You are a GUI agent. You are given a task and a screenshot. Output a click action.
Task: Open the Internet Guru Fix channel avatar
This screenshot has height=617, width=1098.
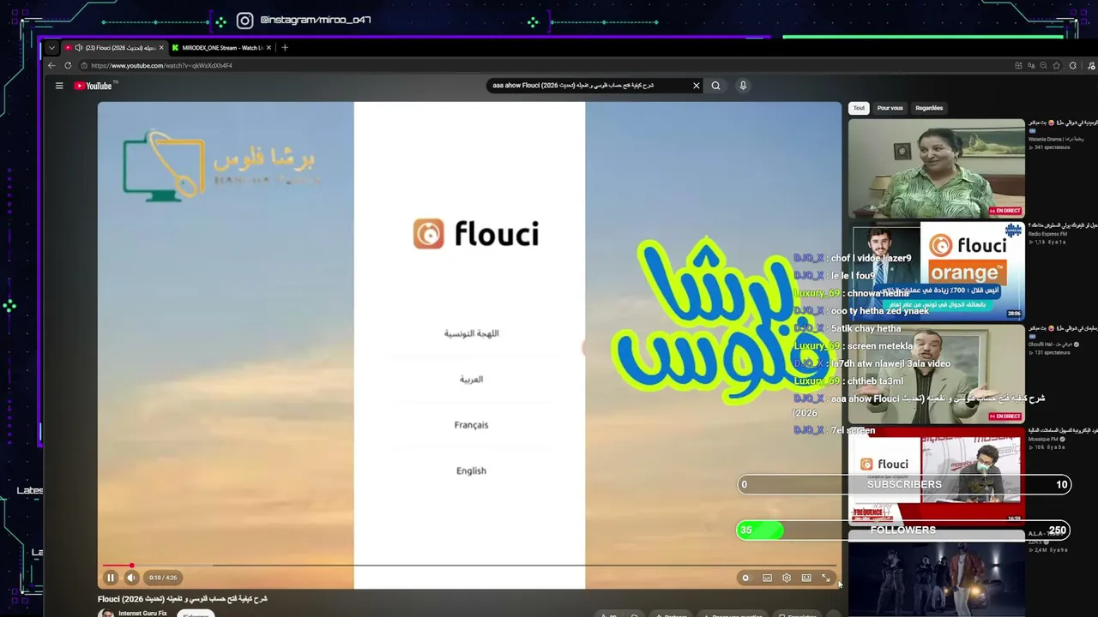click(106, 614)
